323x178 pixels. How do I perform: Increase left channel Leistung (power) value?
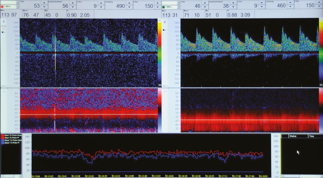coord(129,3)
